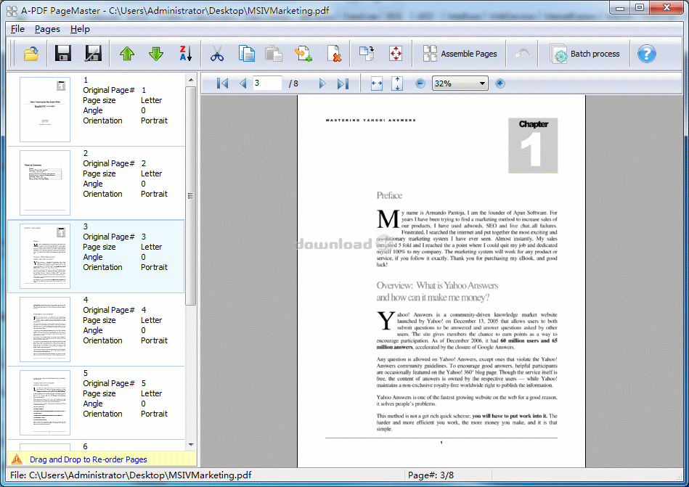Fit page height in viewer
689x487 pixels.
pyautogui.click(x=397, y=83)
